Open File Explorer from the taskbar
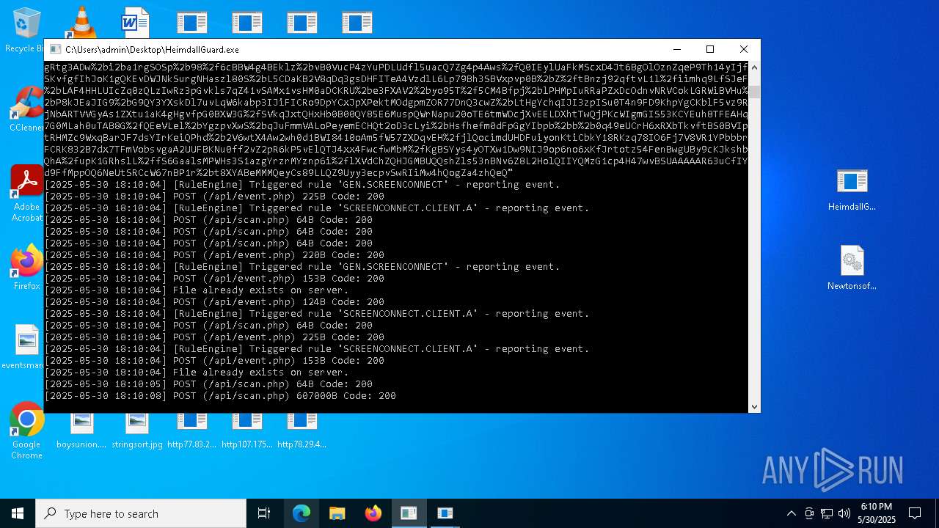 point(337,513)
